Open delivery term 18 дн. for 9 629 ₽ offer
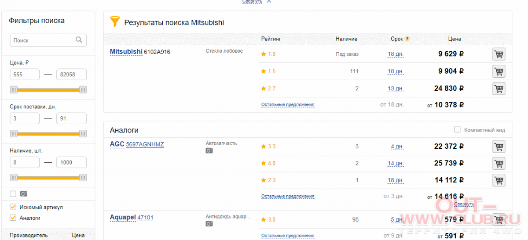The image size is (528, 240). 396,54
